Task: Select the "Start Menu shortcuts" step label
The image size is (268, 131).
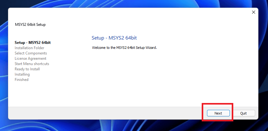Action: point(32,63)
